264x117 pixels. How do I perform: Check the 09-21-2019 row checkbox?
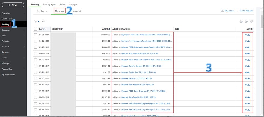[x=35, y=72]
